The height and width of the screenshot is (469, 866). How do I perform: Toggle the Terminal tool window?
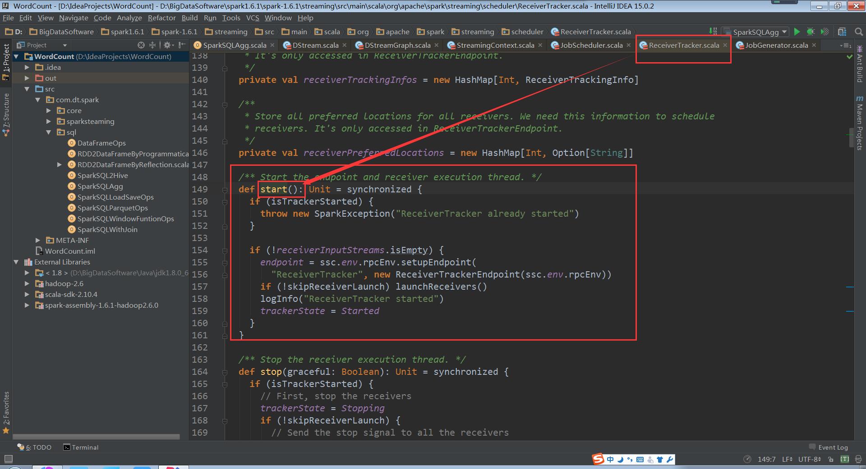point(81,447)
